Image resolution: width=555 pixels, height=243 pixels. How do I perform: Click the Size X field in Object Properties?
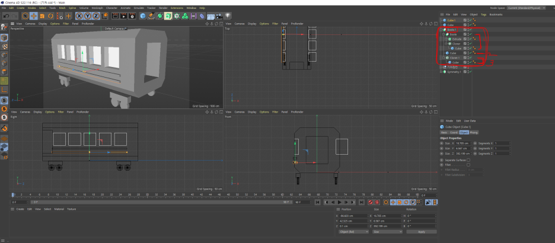(x=462, y=143)
